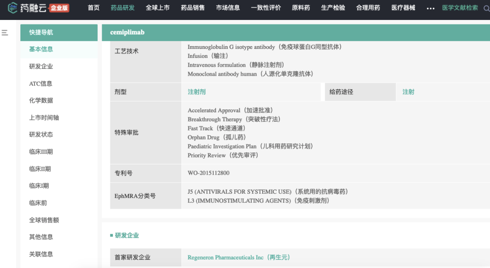
Task: Click Monoclonal antibody human entry
Action: coord(251,74)
